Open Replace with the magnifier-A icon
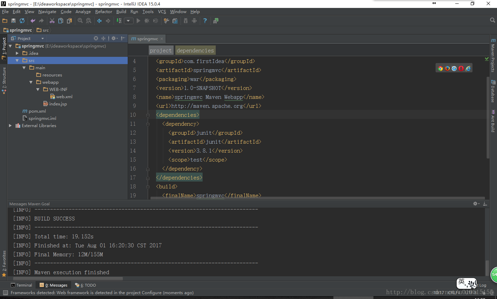497x299 pixels. tap(89, 21)
